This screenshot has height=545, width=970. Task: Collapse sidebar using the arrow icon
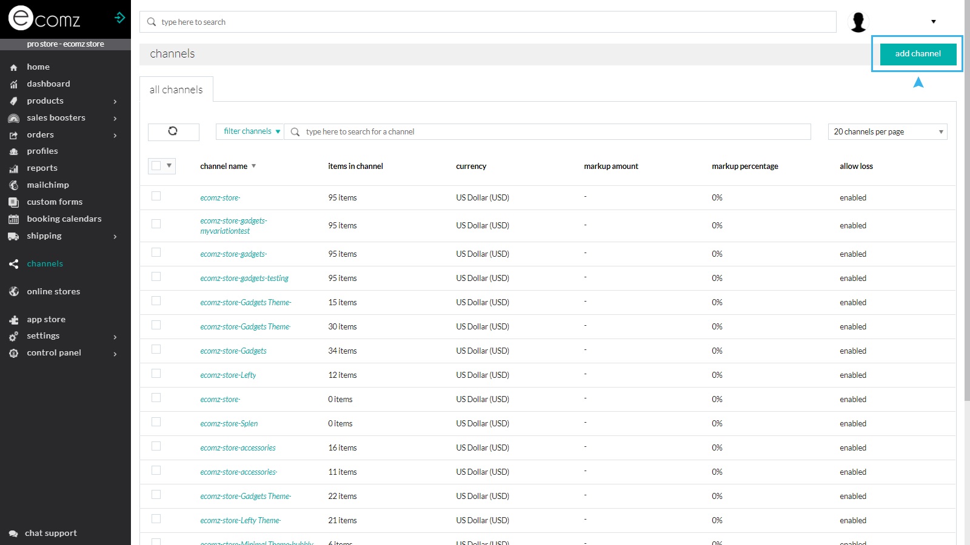[119, 18]
